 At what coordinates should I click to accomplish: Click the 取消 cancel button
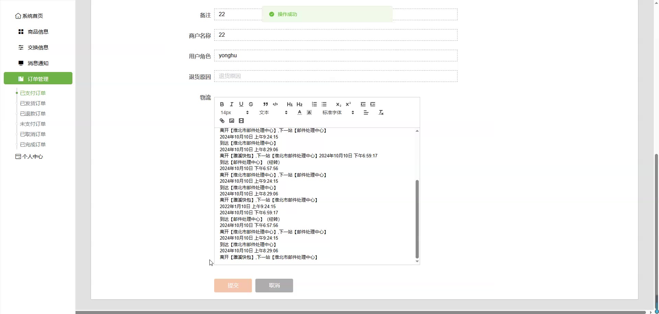274,286
